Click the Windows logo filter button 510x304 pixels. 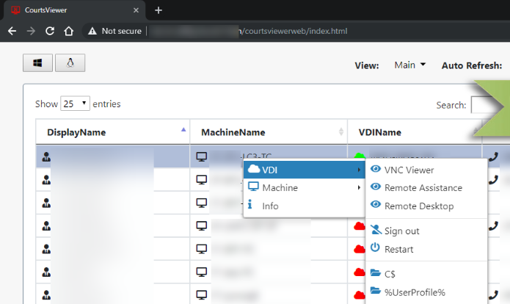click(37, 63)
